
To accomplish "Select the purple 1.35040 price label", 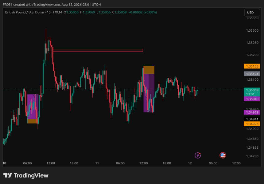I will [252, 99].
